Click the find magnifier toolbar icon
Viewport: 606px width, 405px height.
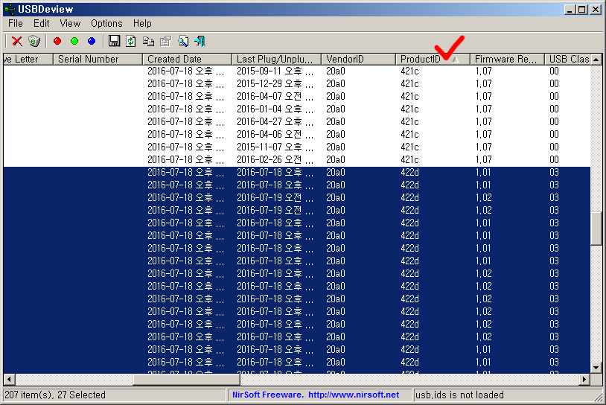[x=182, y=41]
